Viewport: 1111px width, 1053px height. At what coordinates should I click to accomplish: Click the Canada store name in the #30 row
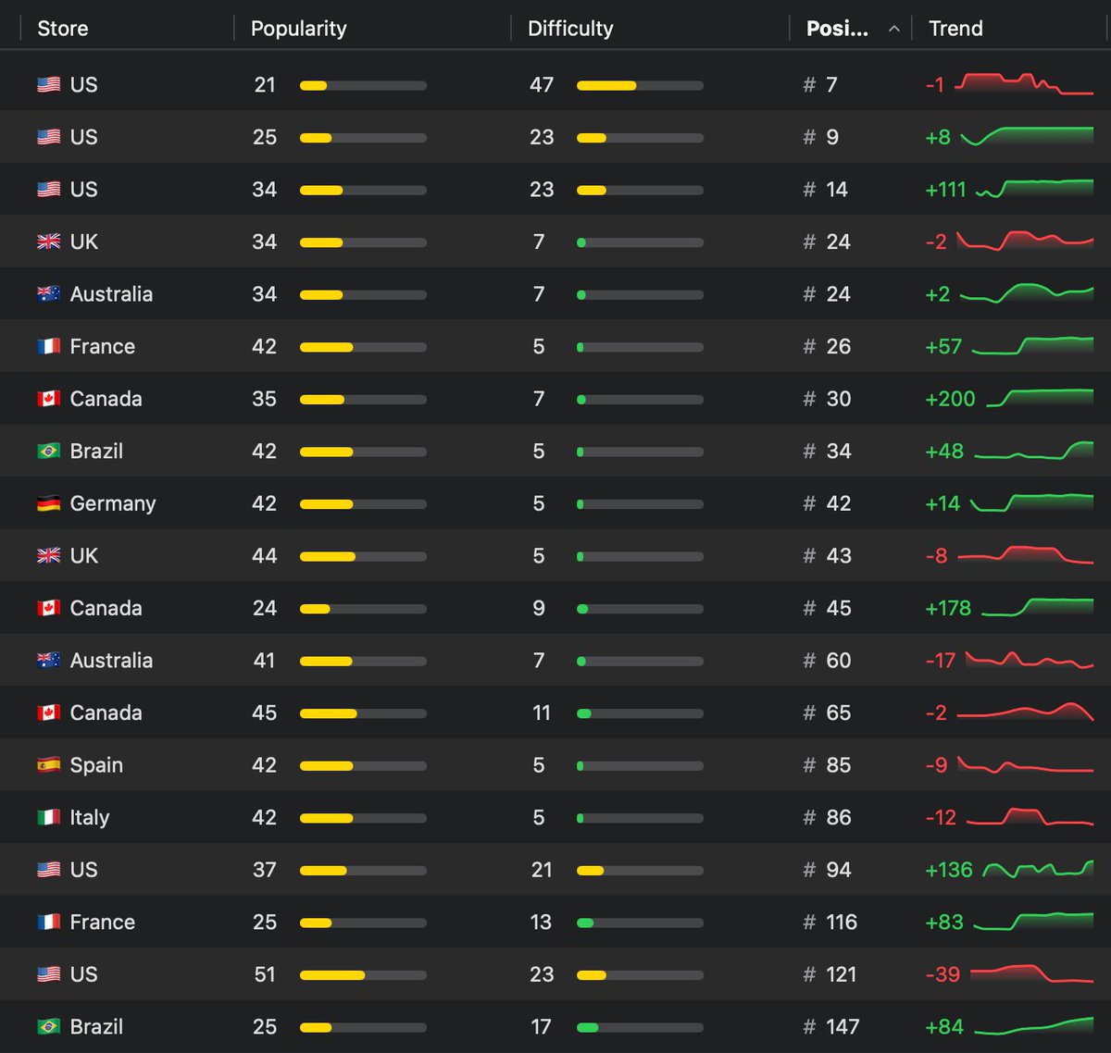pos(106,399)
